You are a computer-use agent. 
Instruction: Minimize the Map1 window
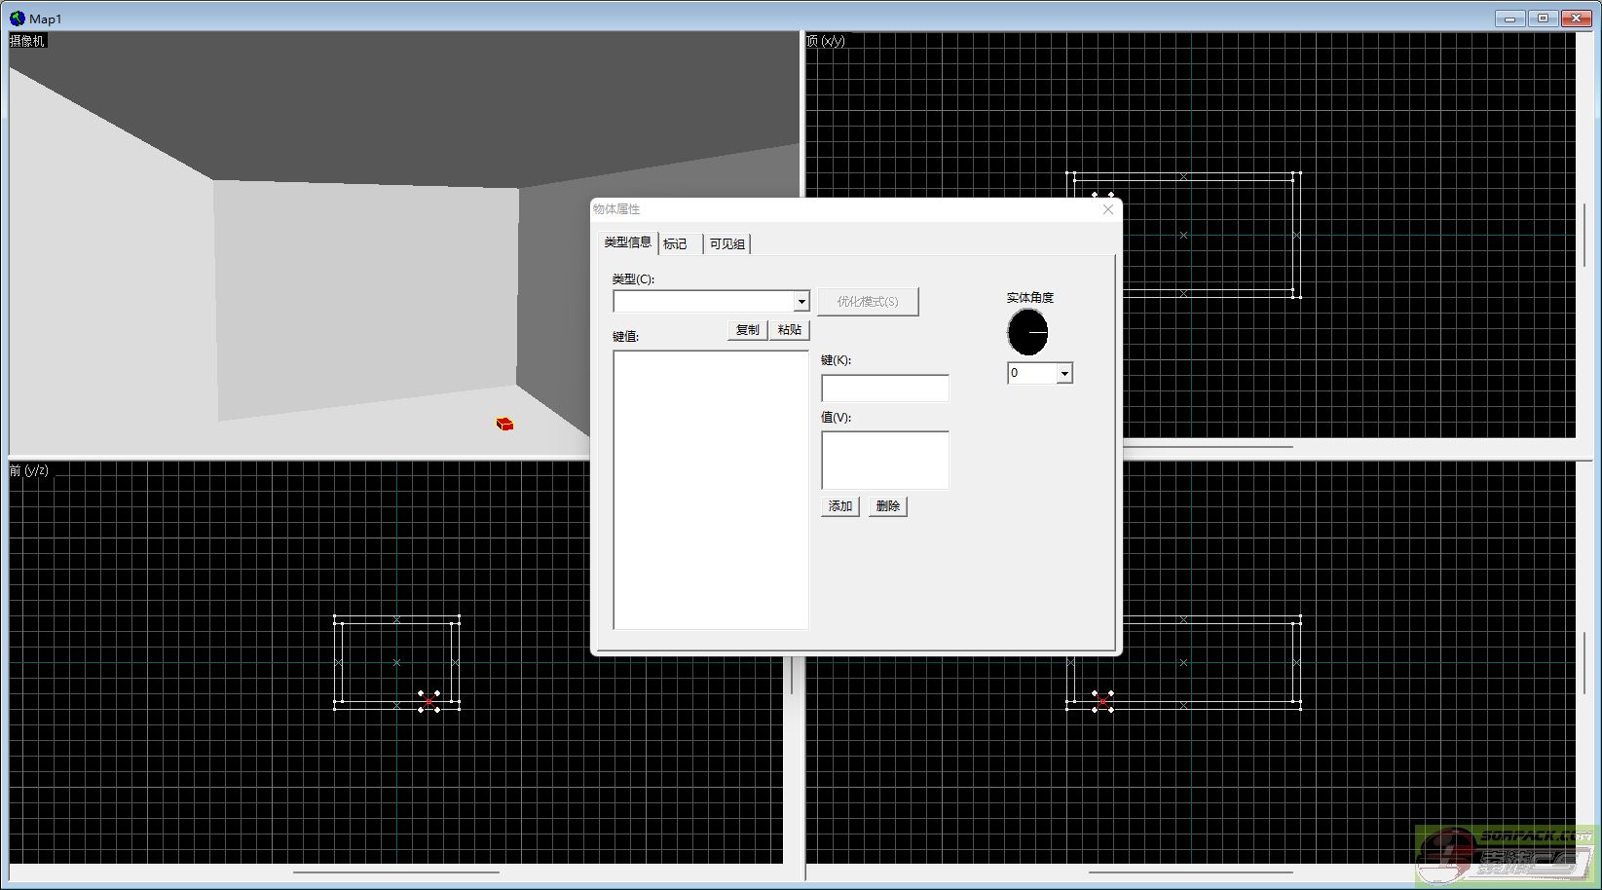pos(1509,19)
